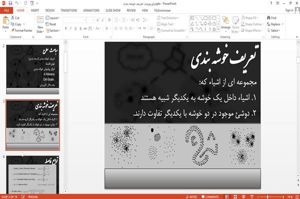300x199 pixels.
Task: Click the Reset slide button
Action: [x=51, y=24]
